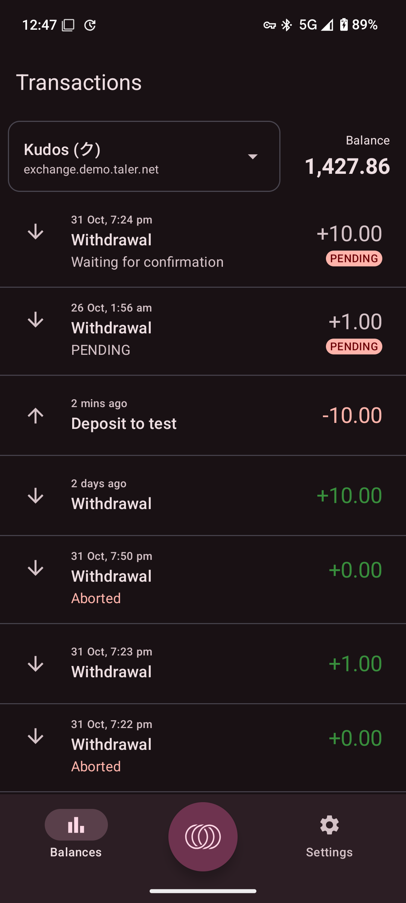Open the exchange.demo.taler.net currency selector

pyautogui.click(x=91, y=169)
